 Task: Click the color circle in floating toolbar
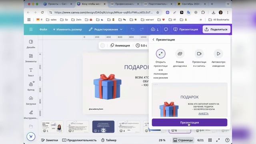pyautogui.click(x=102, y=46)
